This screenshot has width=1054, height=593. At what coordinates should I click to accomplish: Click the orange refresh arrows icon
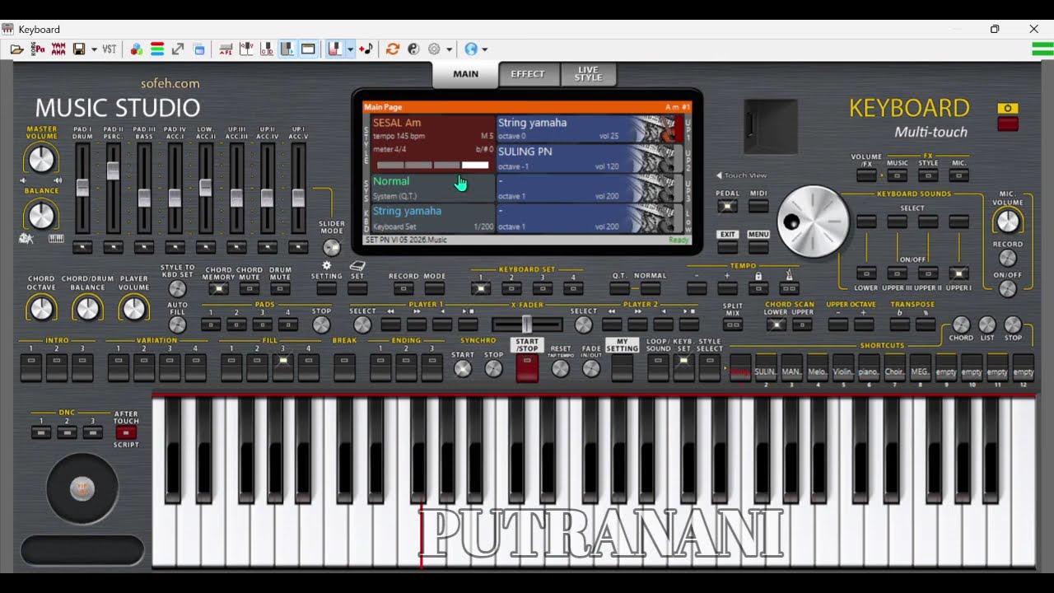[393, 49]
